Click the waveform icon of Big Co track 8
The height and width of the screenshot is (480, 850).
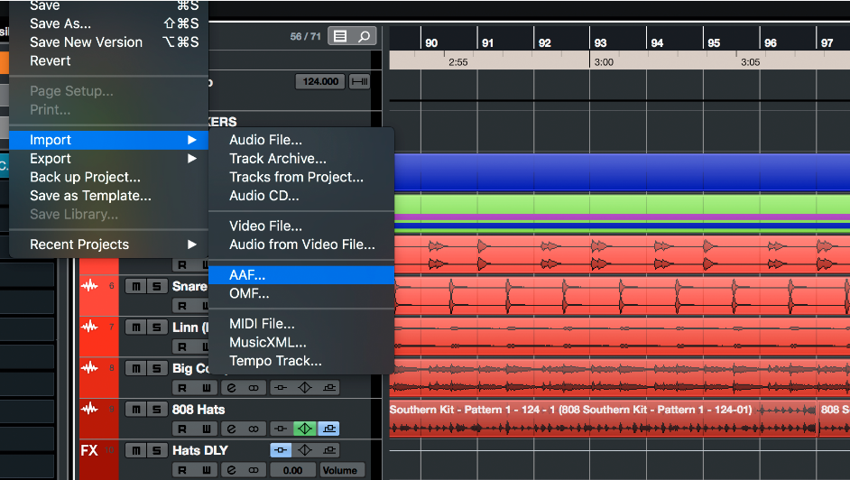tap(89, 368)
